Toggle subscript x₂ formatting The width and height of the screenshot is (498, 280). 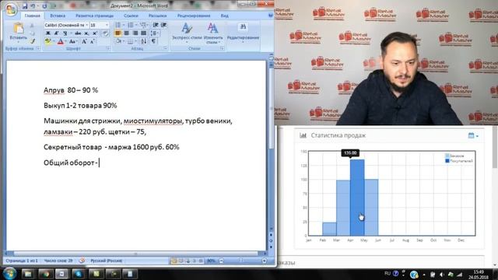coord(86,33)
